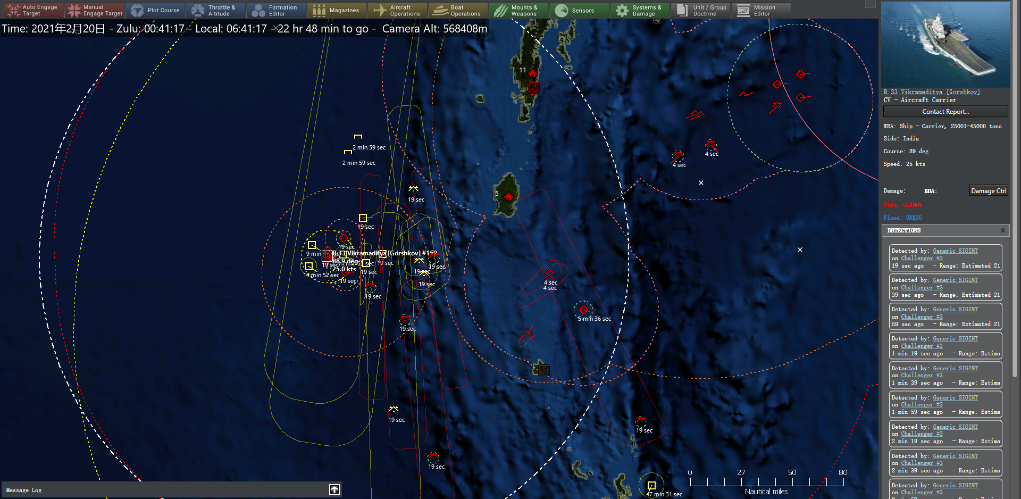The width and height of the screenshot is (1021, 499).
Task: Click Plot Course tool
Action: [x=155, y=10]
